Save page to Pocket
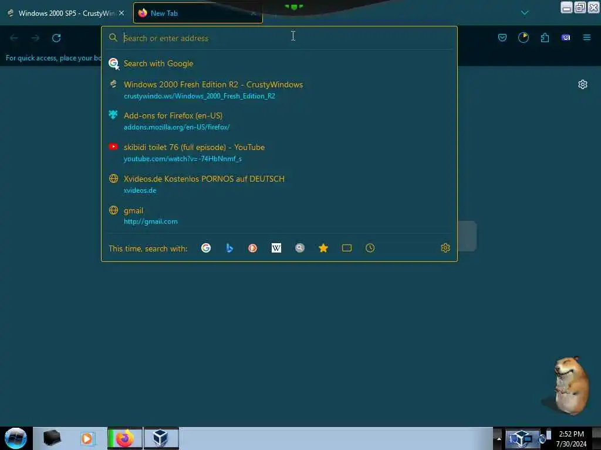This screenshot has height=450, width=601. pyautogui.click(x=502, y=37)
